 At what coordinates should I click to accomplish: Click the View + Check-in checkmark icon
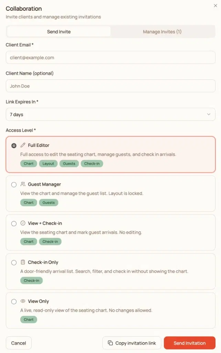(x=23, y=223)
